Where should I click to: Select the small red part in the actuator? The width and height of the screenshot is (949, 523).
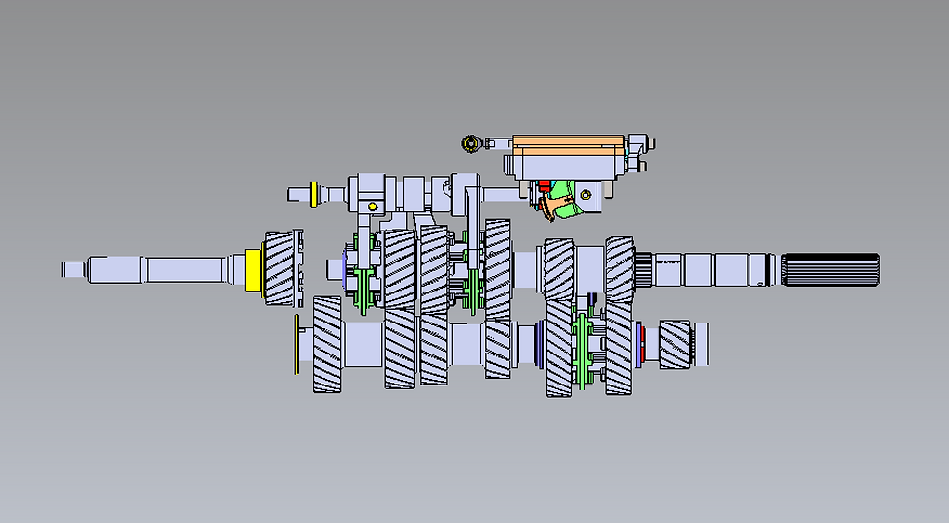point(544,186)
